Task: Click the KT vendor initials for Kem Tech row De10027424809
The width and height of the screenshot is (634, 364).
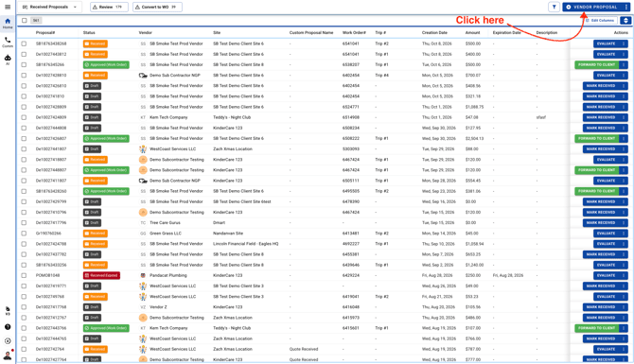Action: coord(143,117)
